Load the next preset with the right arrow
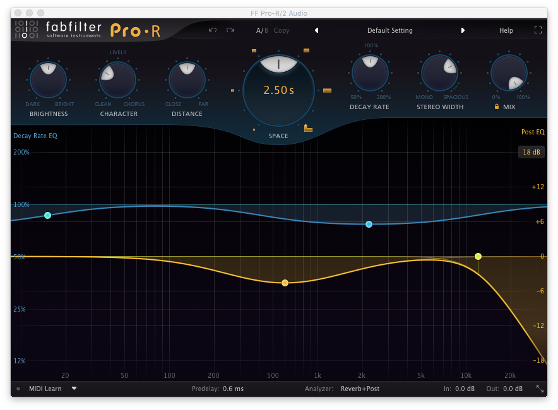Viewport: 558px width, 410px height. [463, 30]
